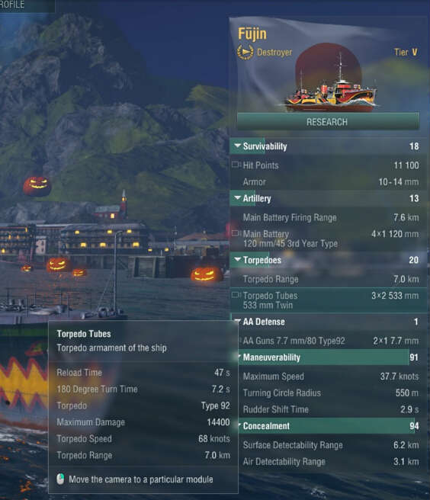Image resolution: width=430 pixels, height=500 pixels.
Task: Click the Destroyer class emblem icon
Action: click(245, 52)
